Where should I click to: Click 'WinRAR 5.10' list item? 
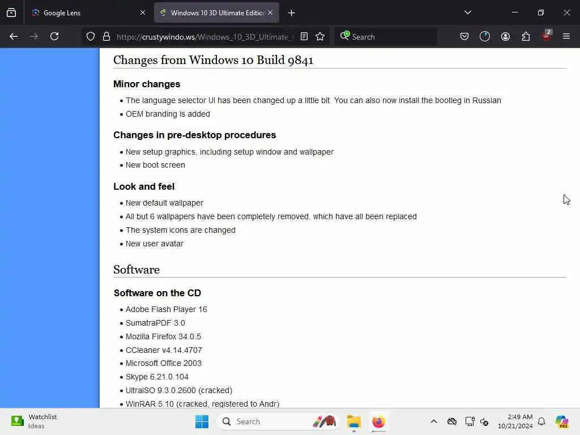click(x=202, y=403)
